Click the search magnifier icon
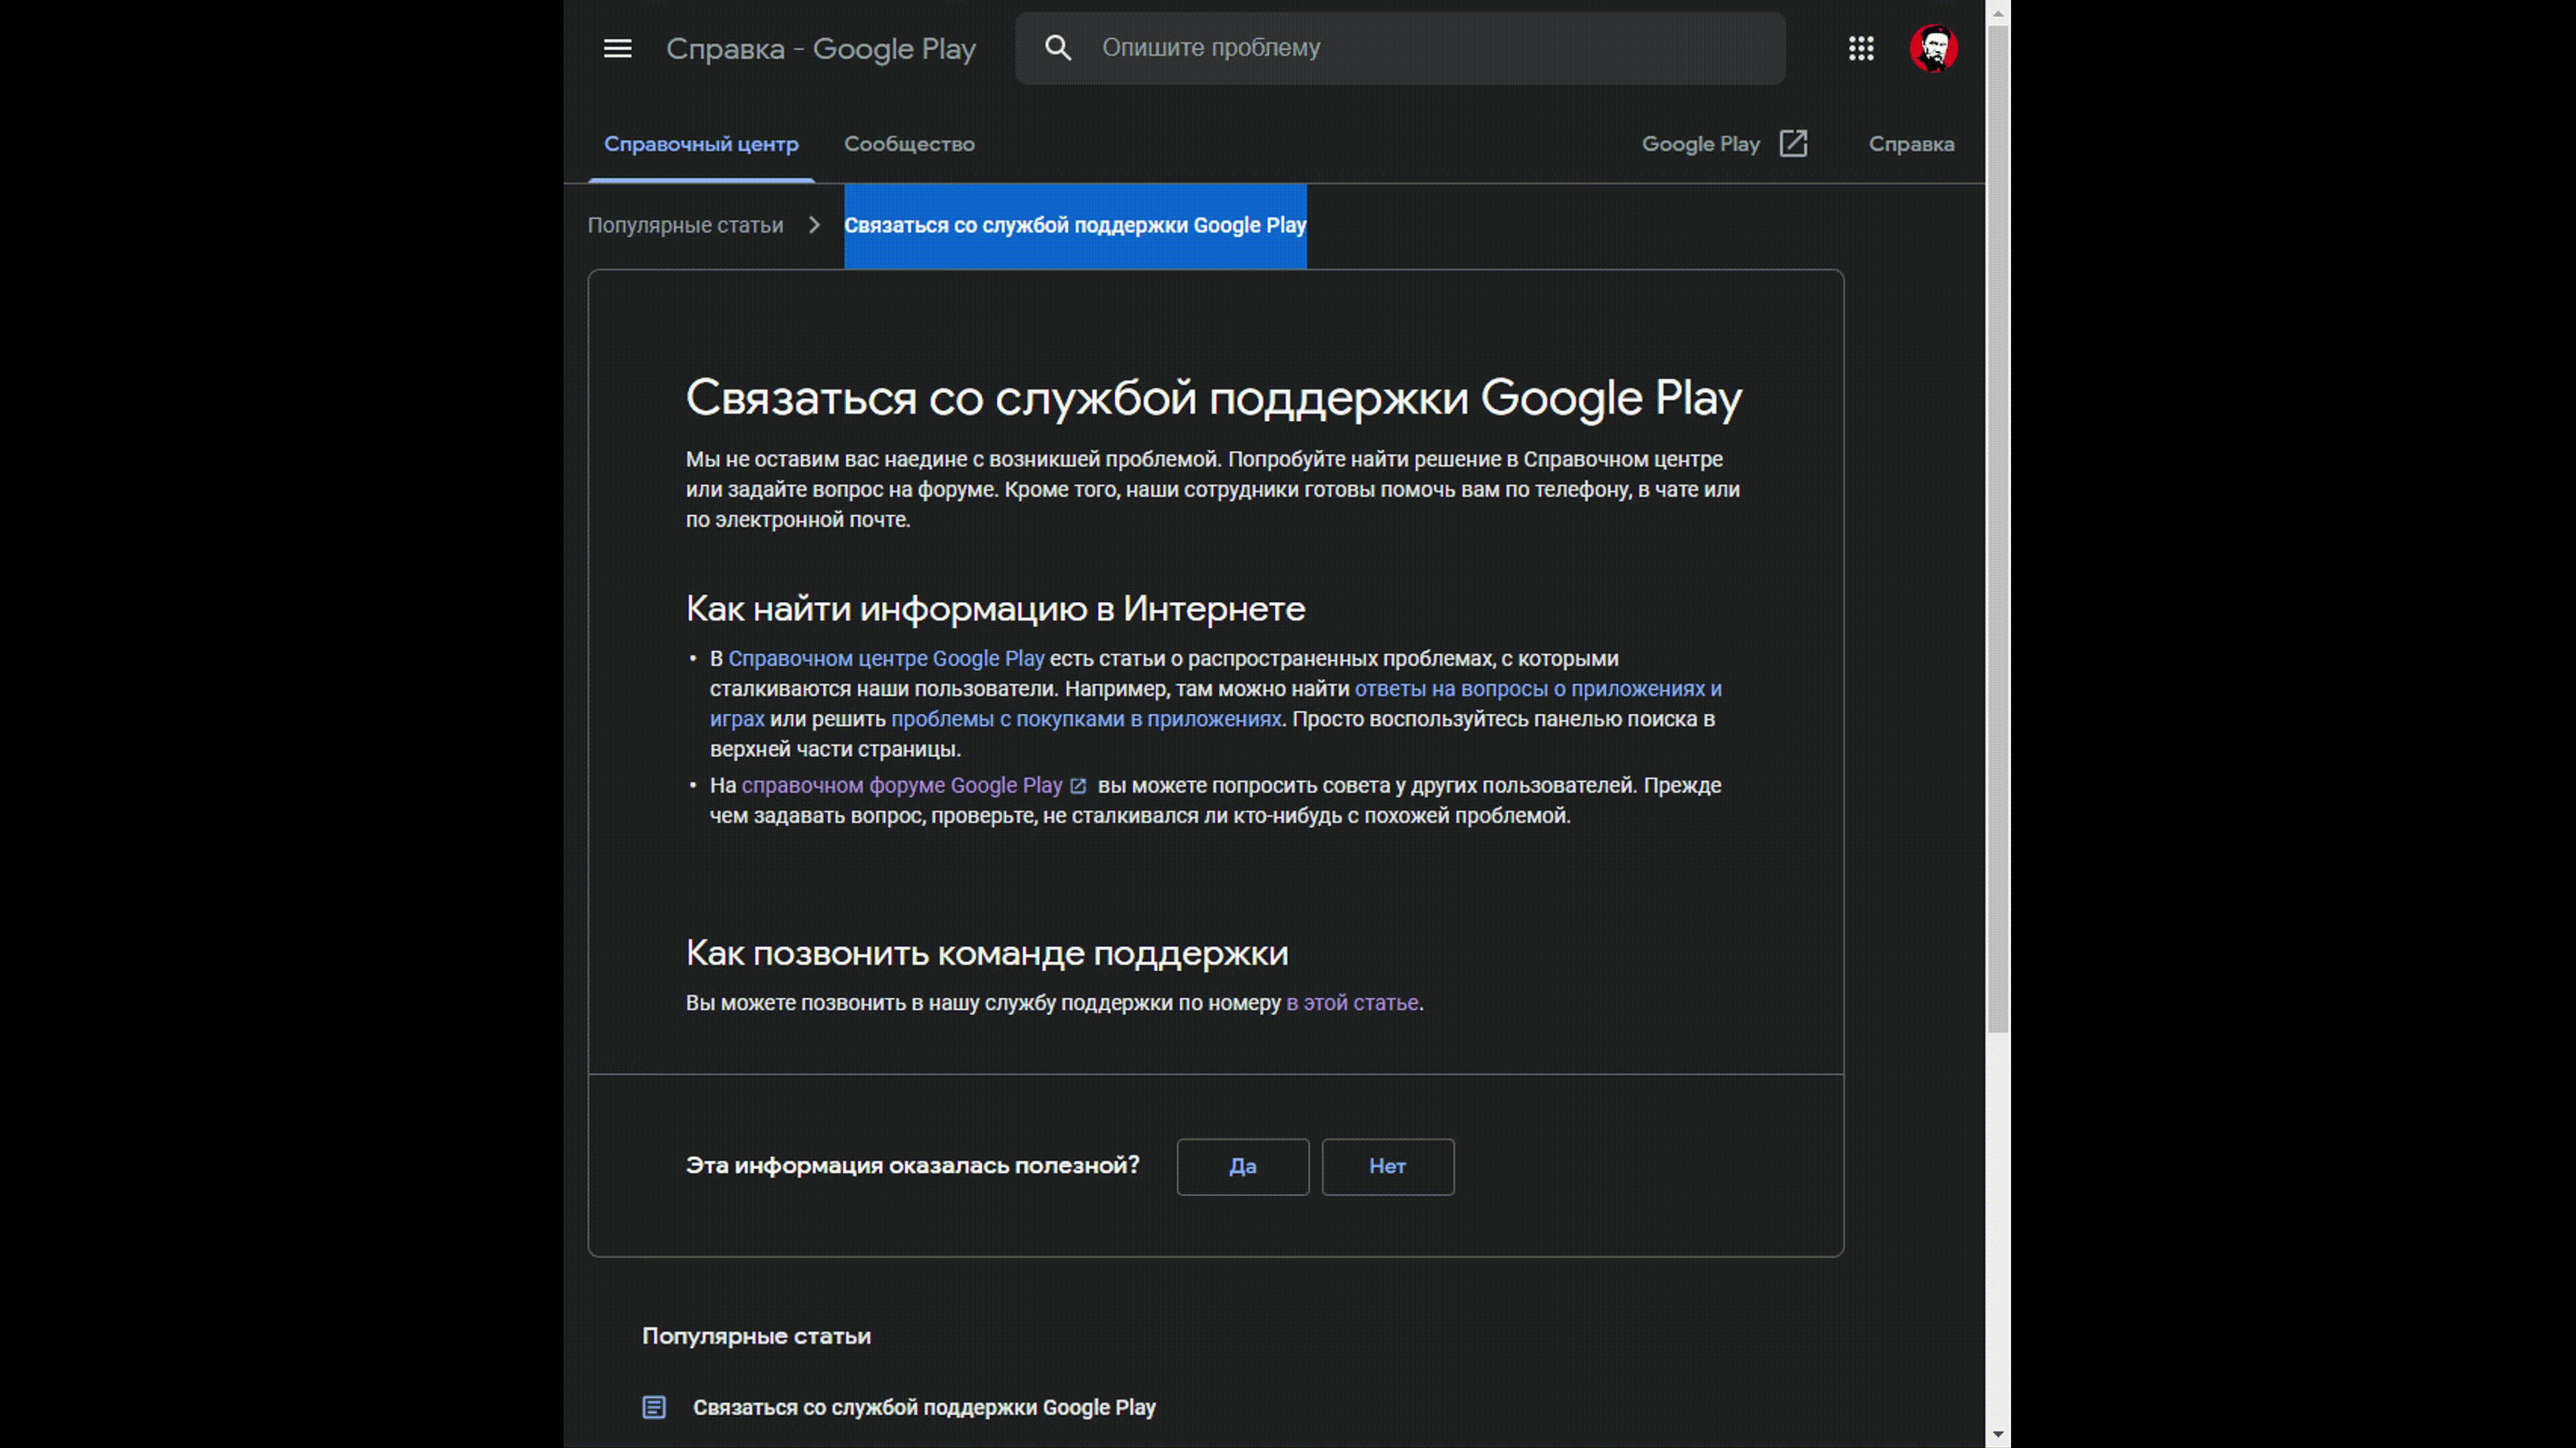The height and width of the screenshot is (1448, 2576). [x=1058, y=48]
